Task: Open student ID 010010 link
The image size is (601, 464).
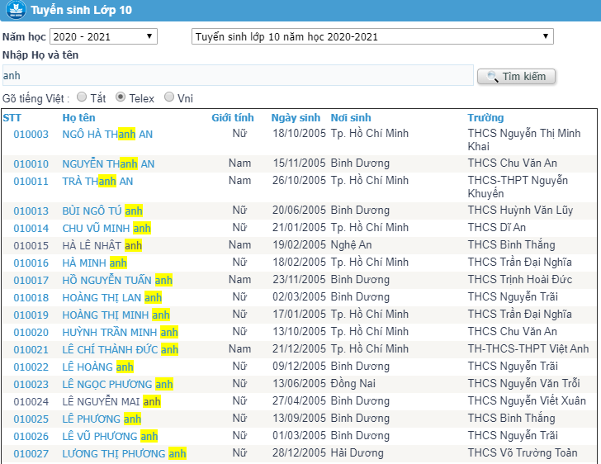Action: click(31, 164)
